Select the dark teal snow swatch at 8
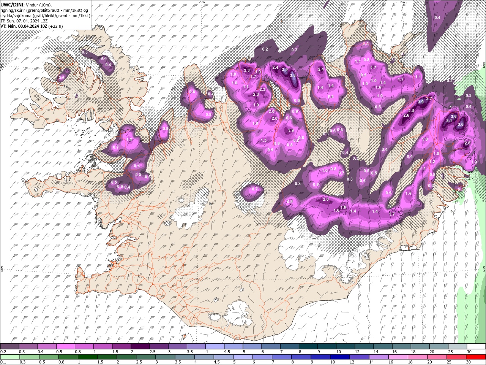This screenshot has height=365, width=486. click(x=308, y=346)
